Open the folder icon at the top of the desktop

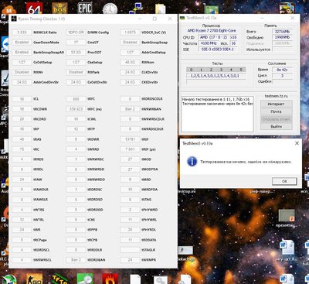tap(160, 9)
